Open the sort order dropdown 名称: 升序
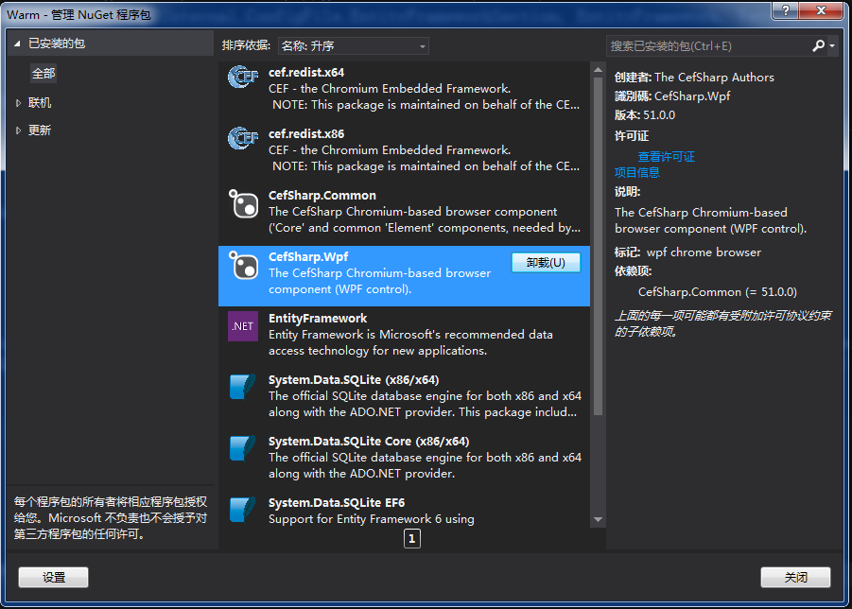 354,46
